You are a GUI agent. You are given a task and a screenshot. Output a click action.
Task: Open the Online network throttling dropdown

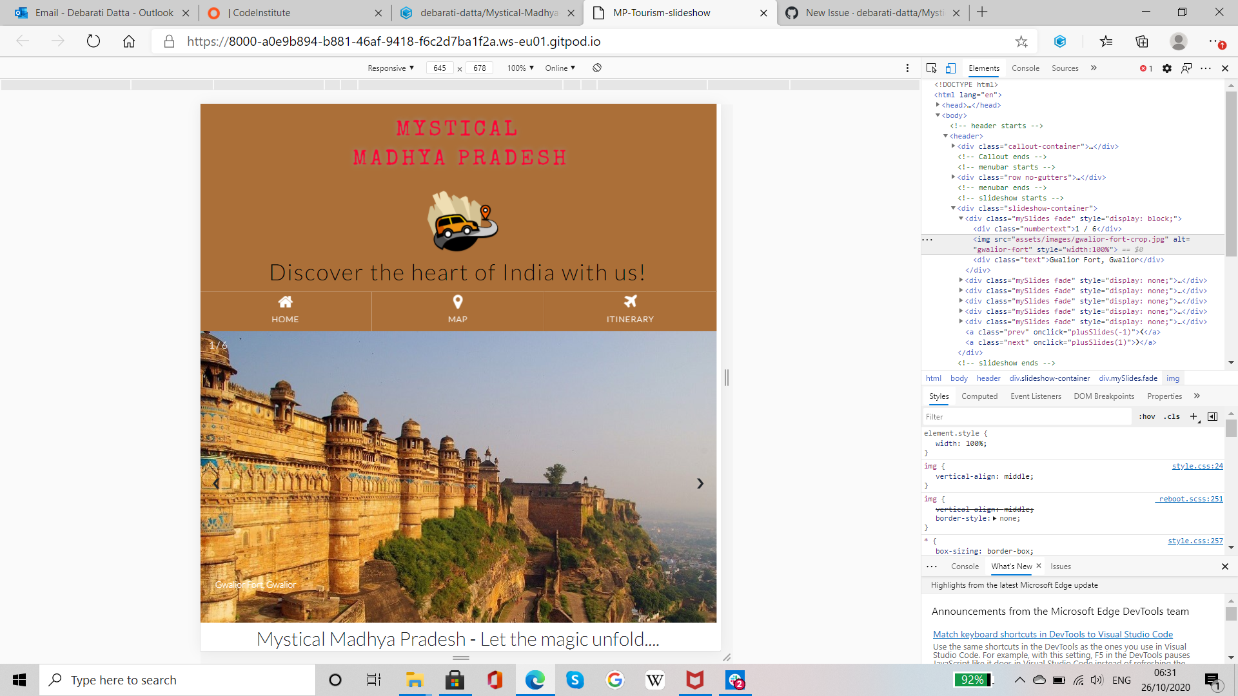(560, 68)
